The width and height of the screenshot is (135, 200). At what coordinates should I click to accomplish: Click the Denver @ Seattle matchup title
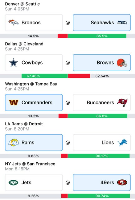point(22,4)
